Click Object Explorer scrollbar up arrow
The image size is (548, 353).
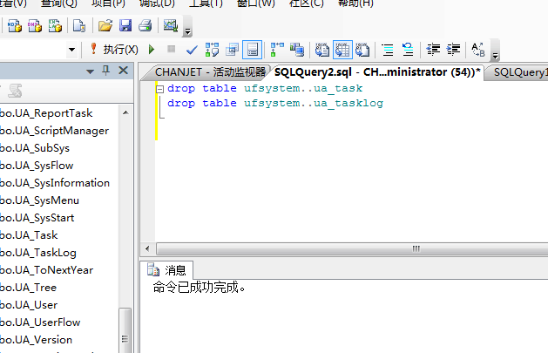pyautogui.click(x=125, y=113)
